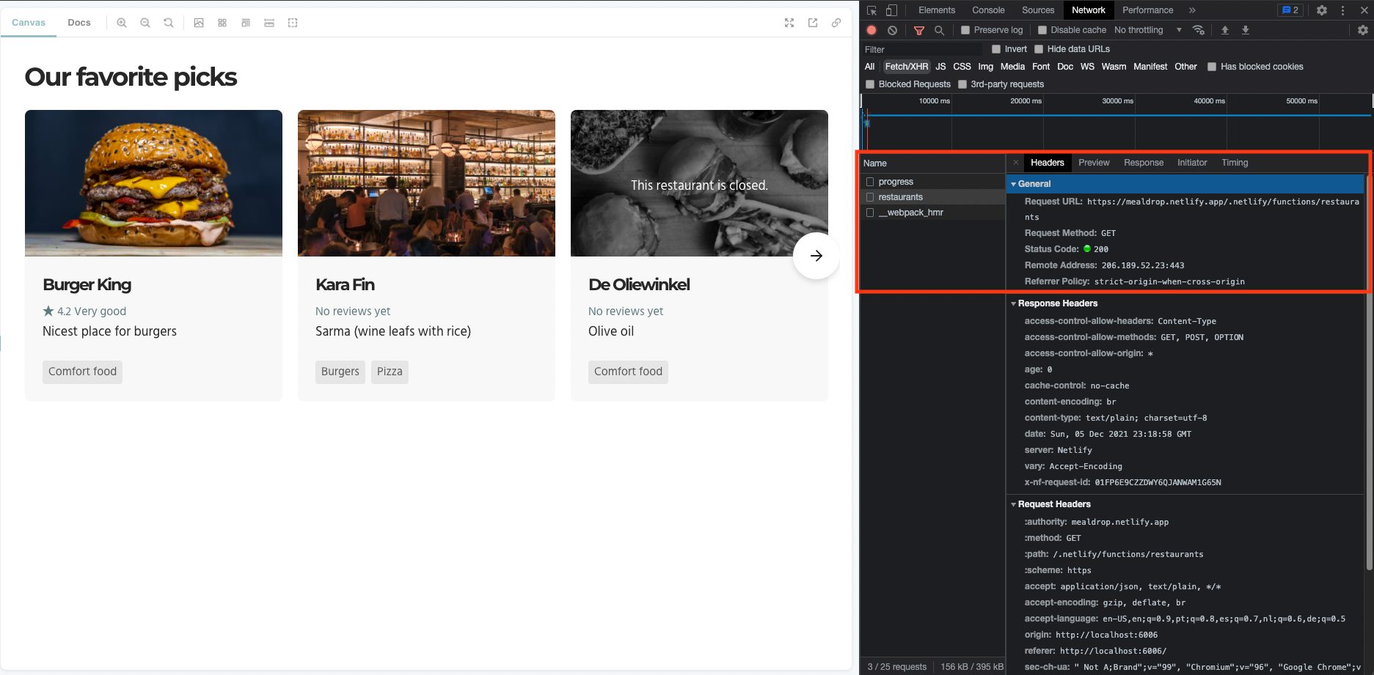
Task: Open the Console panel tab
Action: click(988, 10)
